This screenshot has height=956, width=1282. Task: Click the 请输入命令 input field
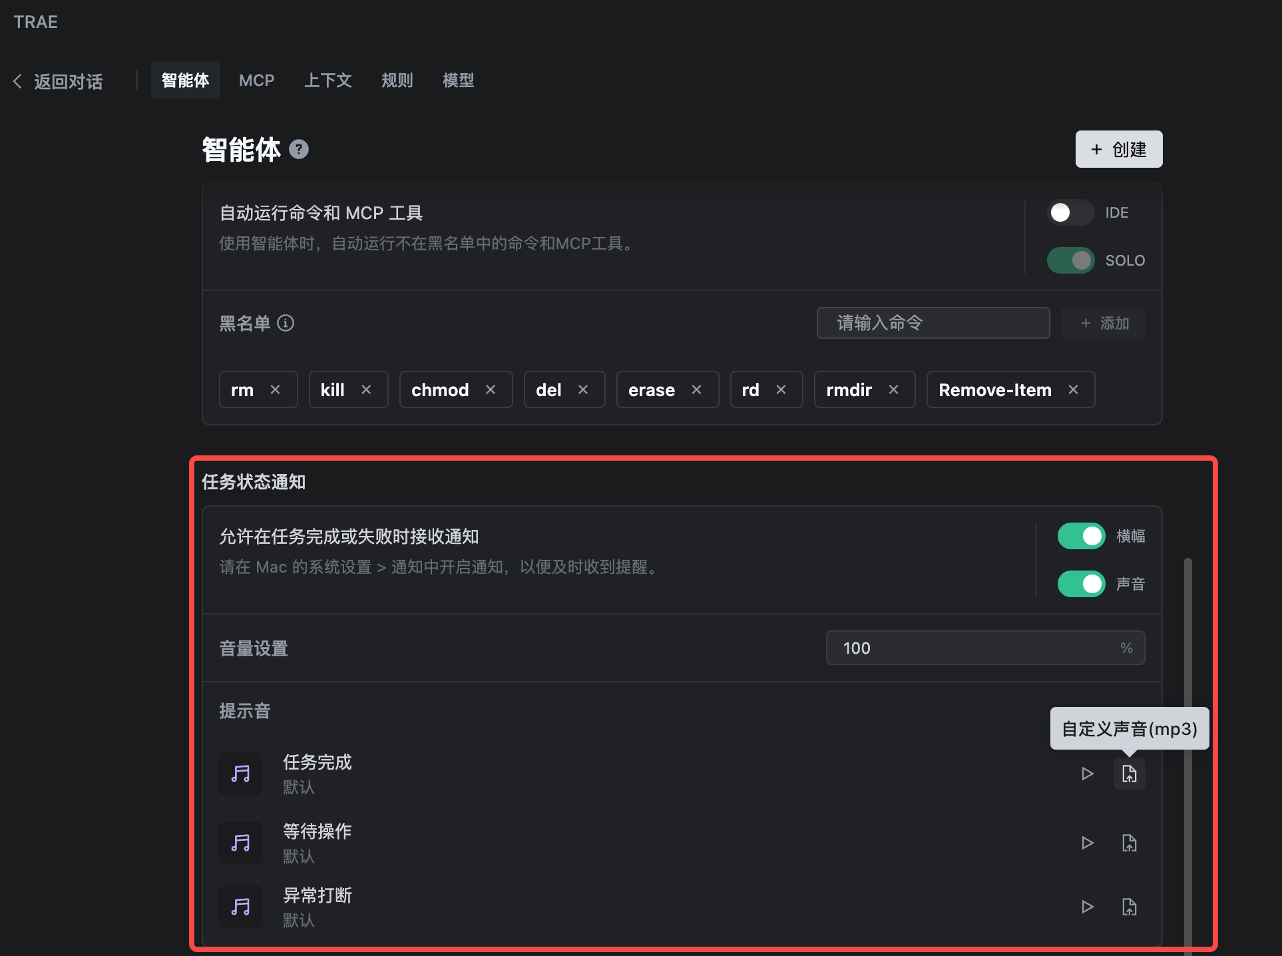pyautogui.click(x=933, y=323)
